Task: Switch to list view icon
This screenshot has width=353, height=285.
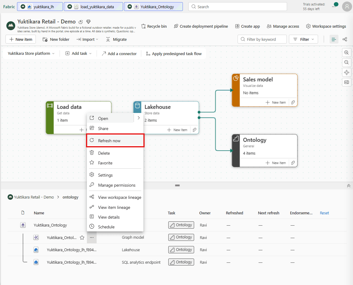Action: (x=334, y=40)
